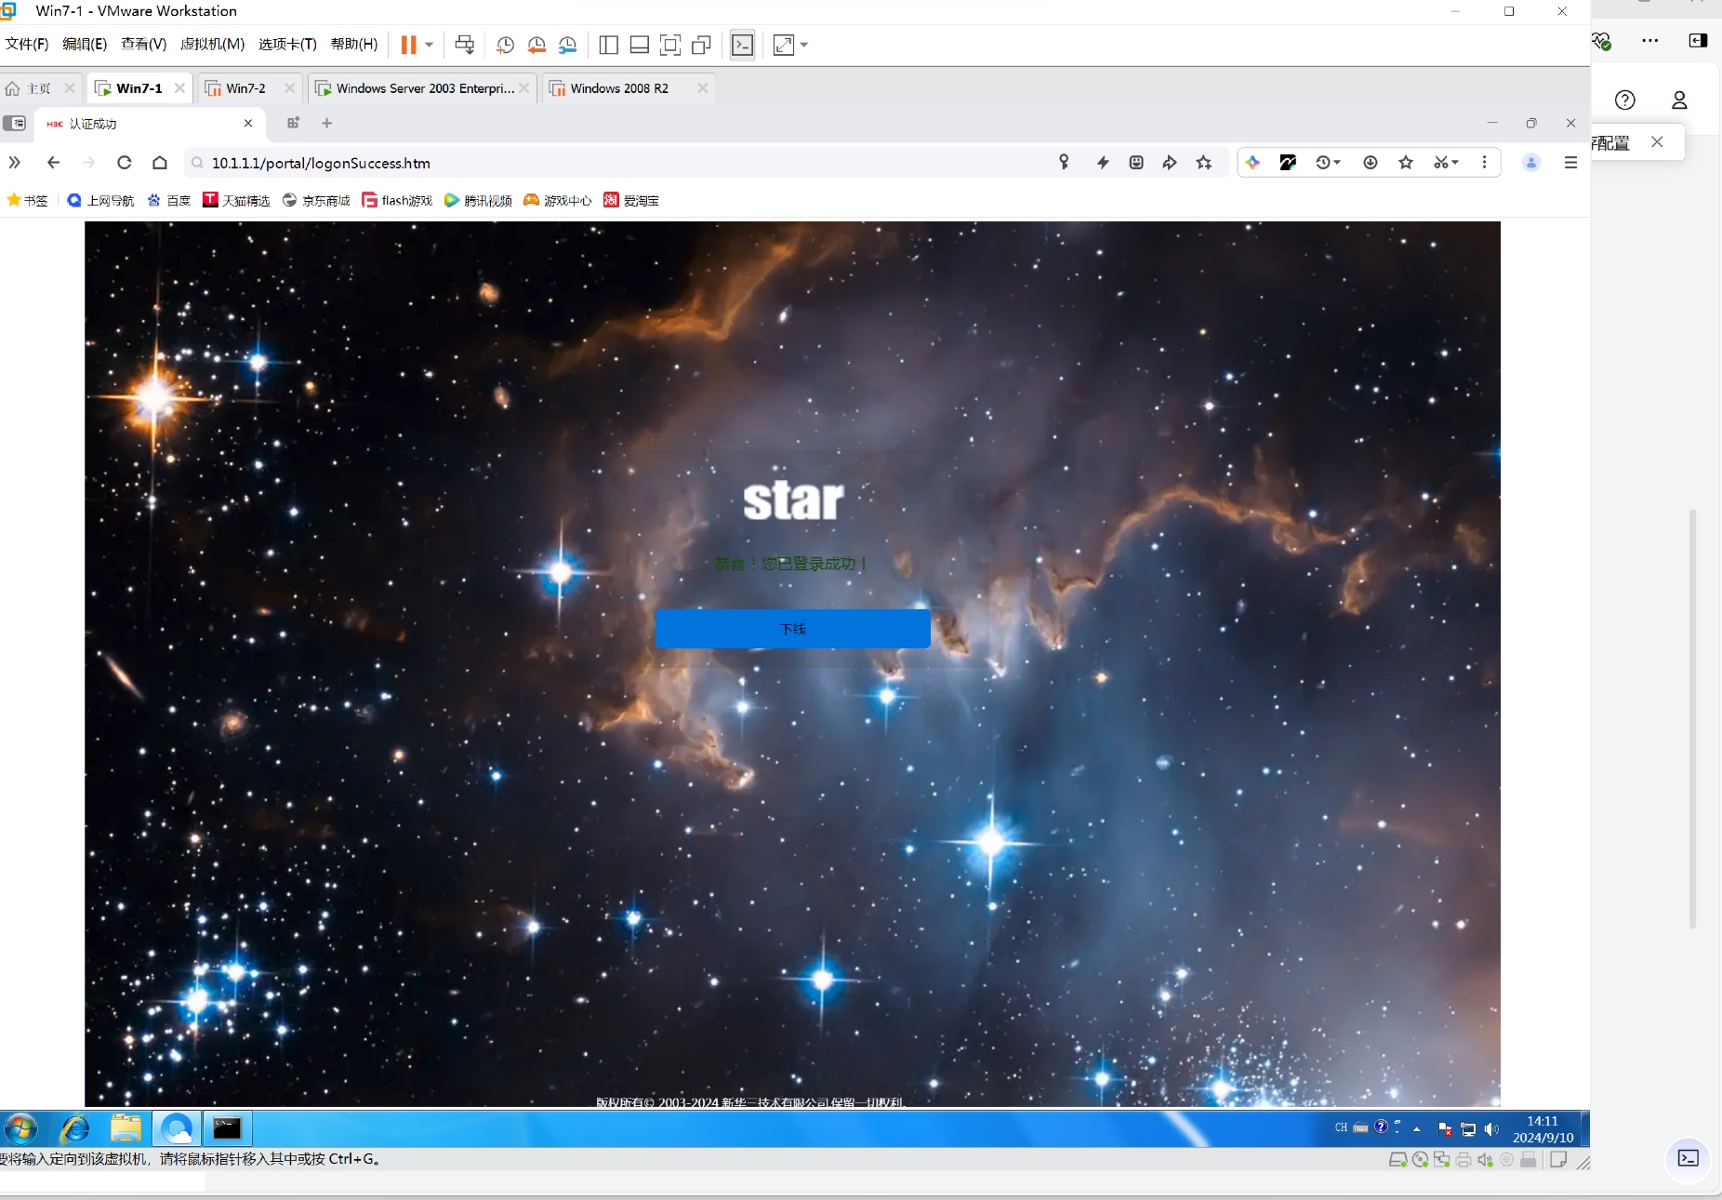This screenshot has height=1200, width=1722.
Task: Show hidden system tray icons arrow
Action: click(1417, 1128)
